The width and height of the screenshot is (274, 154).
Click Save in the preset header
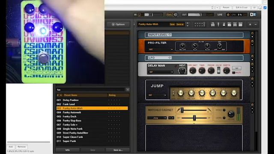172,24
